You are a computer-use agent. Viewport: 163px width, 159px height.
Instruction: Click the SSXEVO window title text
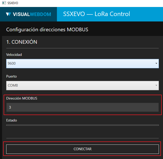13,3
